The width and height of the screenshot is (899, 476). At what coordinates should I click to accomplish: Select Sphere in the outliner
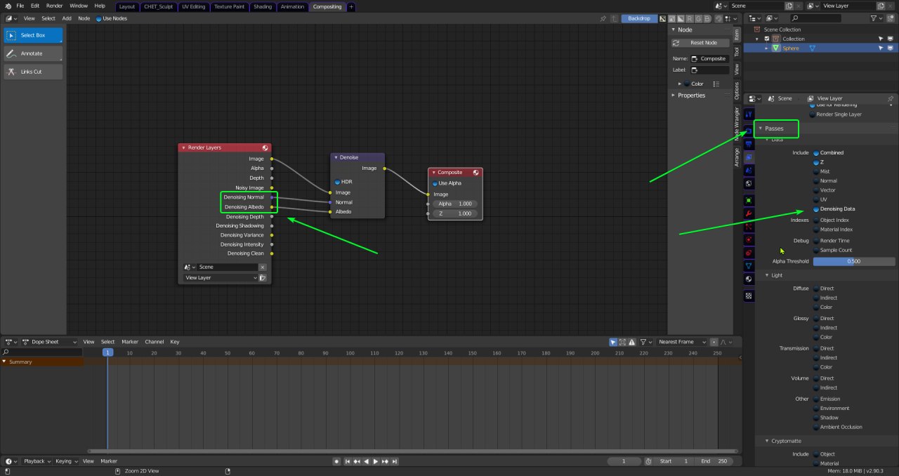point(791,48)
